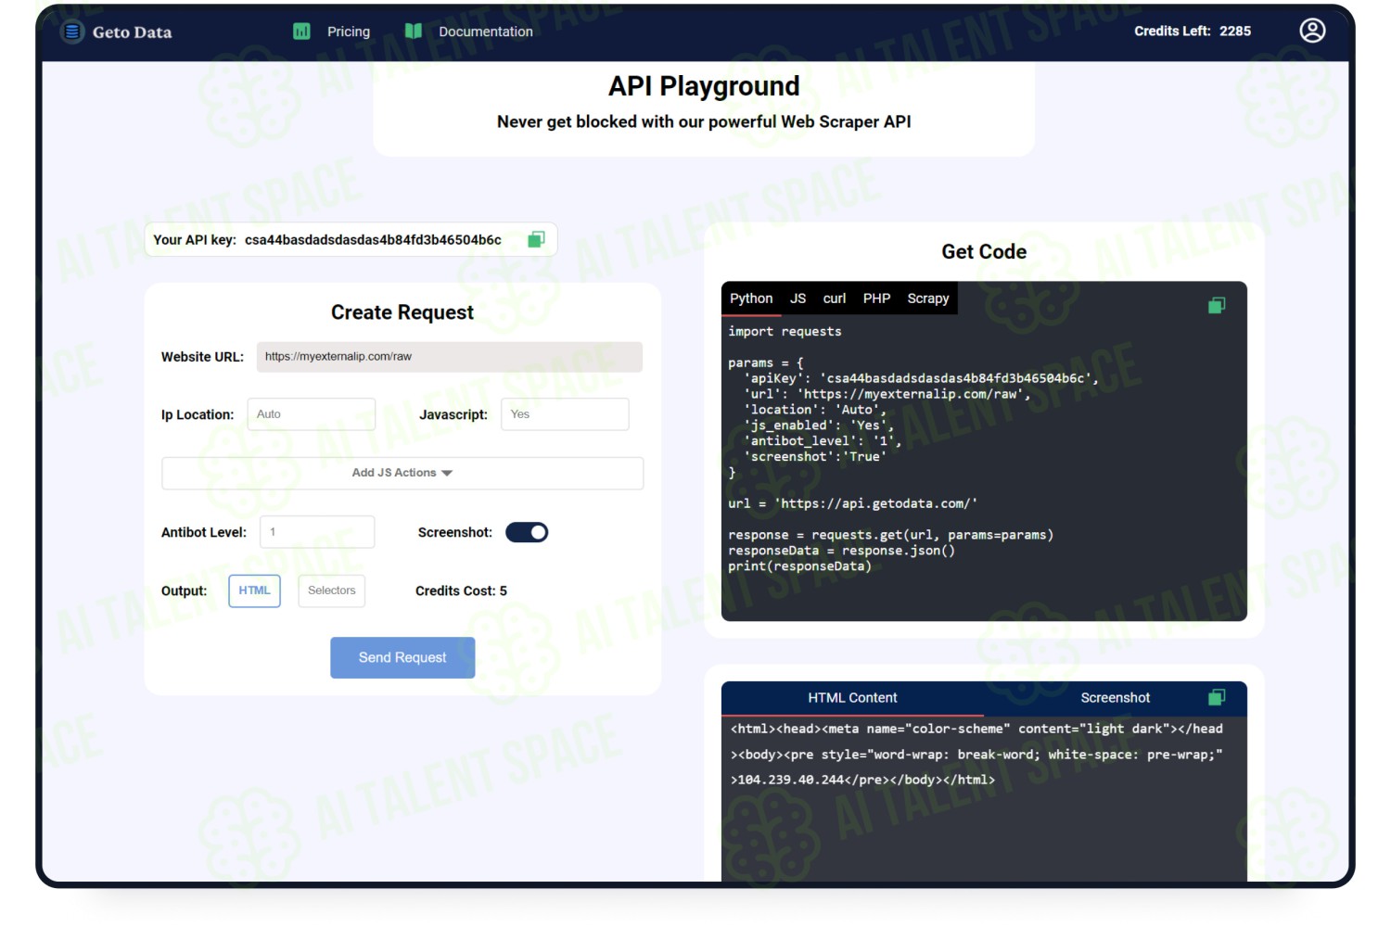
Task: Click the 104.239.40.244 response line
Action: click(862, 780)
